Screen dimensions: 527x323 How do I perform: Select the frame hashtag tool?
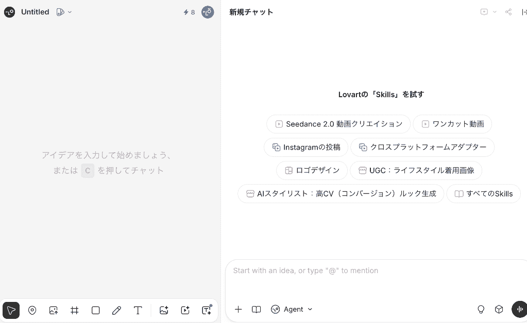75,310
